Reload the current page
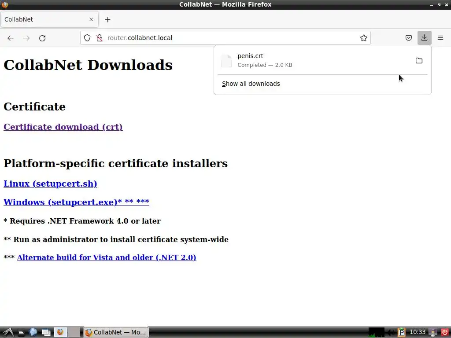 point(42,38)
